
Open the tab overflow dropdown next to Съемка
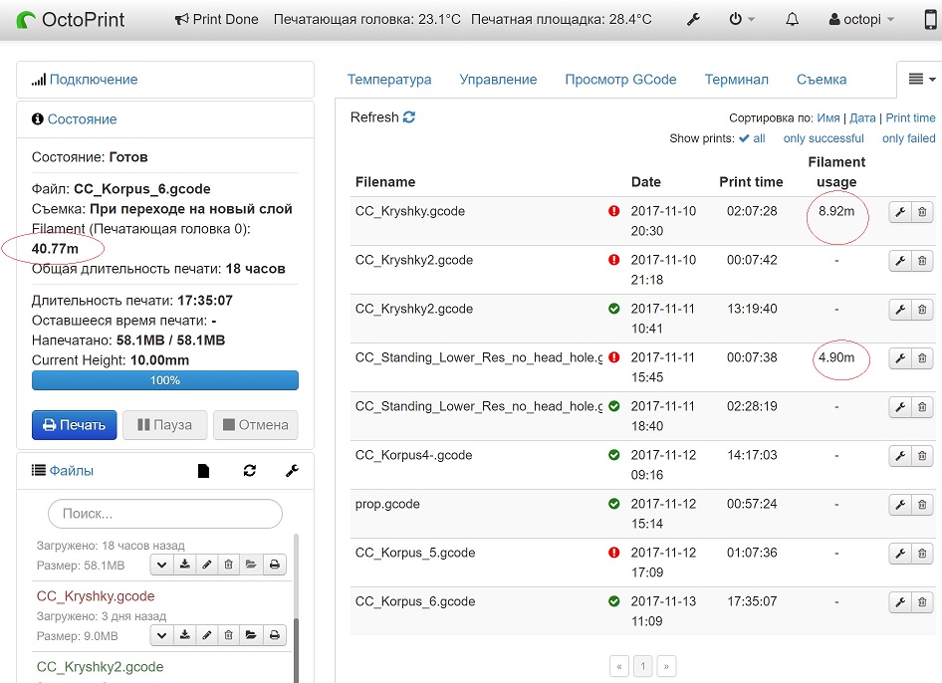(x=917, y=79)
